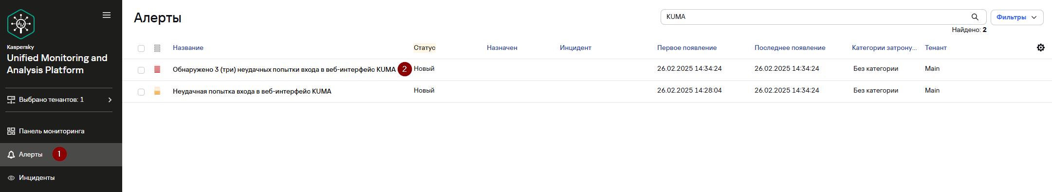Image resolution: width=1052 pixels, height=192 pixels.
Task: Click the eye icon beside Инциденты
Action: [x=11, y=178]
